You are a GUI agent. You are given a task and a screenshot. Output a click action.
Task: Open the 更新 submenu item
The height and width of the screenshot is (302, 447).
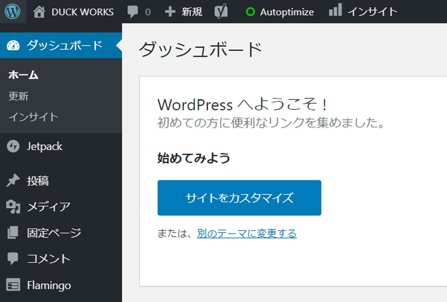pyautogui.click(x=18, y=96)
